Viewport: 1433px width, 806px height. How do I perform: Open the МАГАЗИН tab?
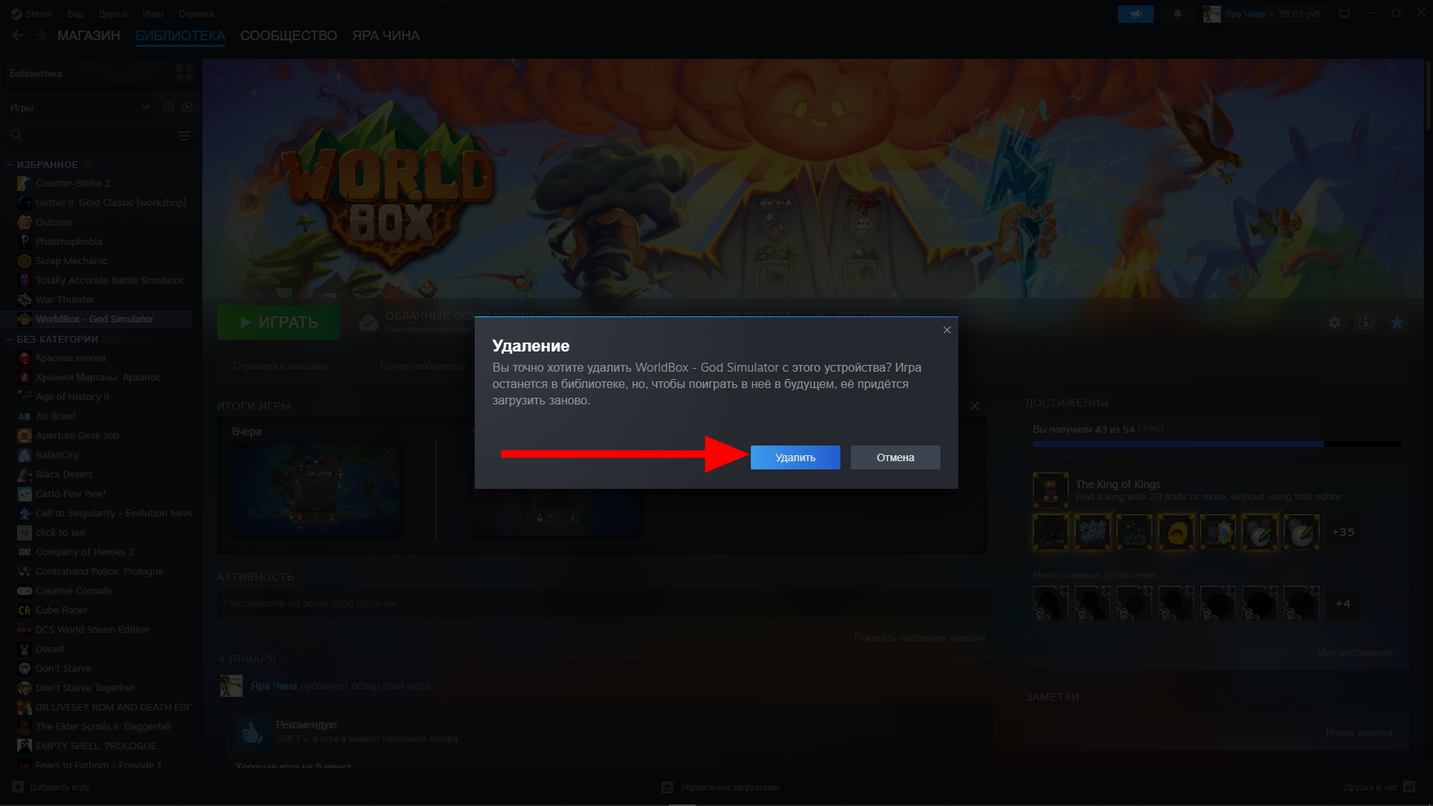pyautogui.click(x=88, y=36)
